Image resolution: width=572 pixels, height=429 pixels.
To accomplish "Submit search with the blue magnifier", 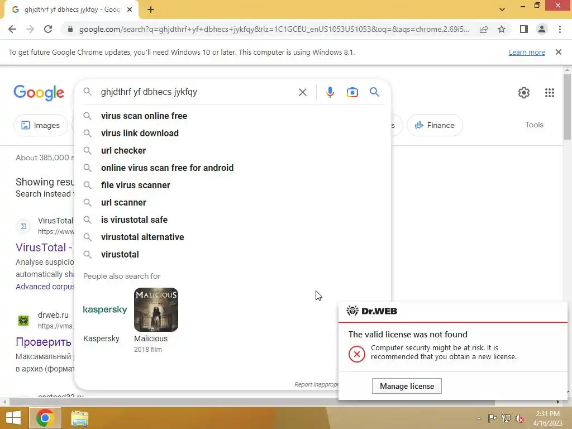I will [374, 92].
